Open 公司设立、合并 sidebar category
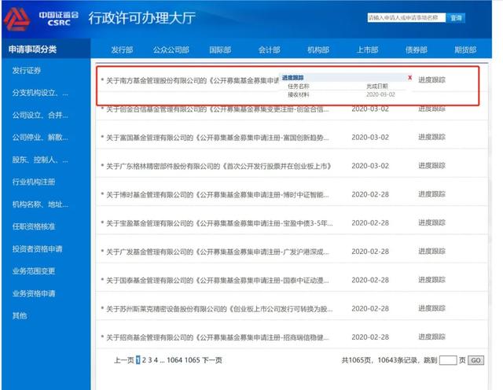 (x=40, y=116)
